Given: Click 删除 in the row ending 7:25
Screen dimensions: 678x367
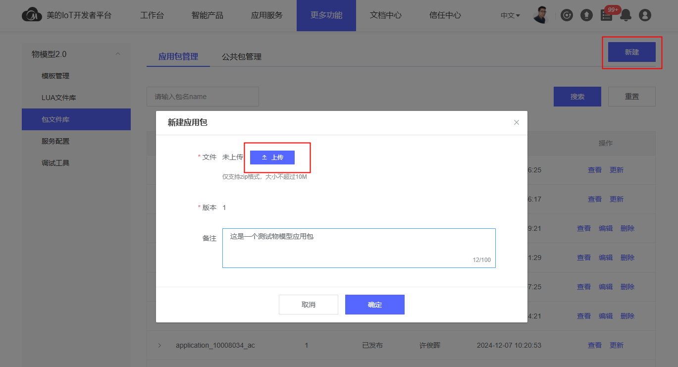Looking at the screenshot, I should coord(627,287).
